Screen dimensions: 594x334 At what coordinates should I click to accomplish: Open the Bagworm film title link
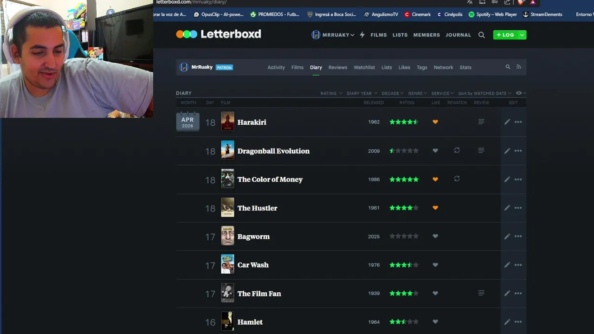coord(253,237)
